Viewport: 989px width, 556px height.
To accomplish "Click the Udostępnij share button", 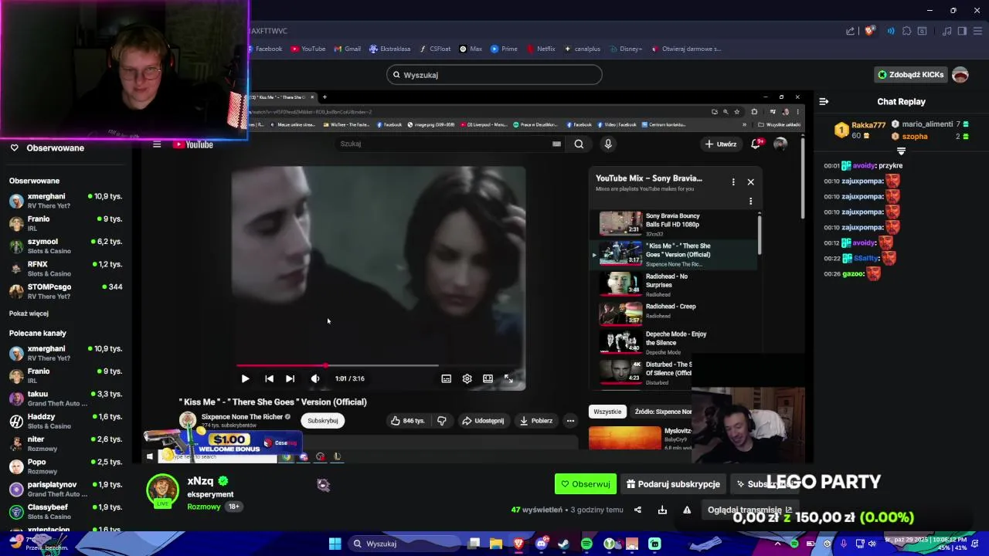I will coord(483,421).
